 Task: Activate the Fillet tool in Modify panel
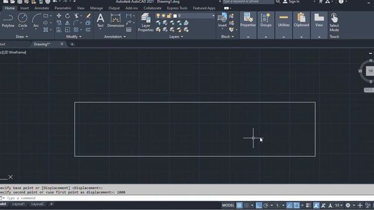coord(77,23)
